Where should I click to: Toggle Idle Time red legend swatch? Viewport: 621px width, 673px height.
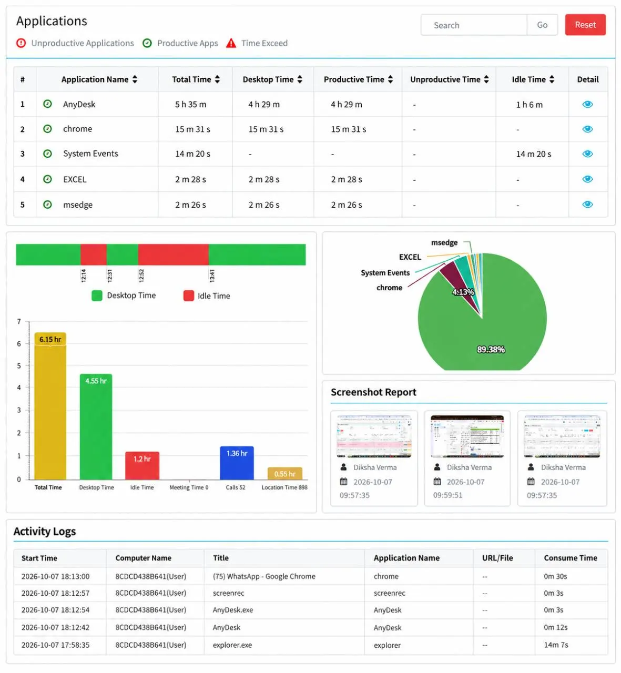[x=189, y=295]
